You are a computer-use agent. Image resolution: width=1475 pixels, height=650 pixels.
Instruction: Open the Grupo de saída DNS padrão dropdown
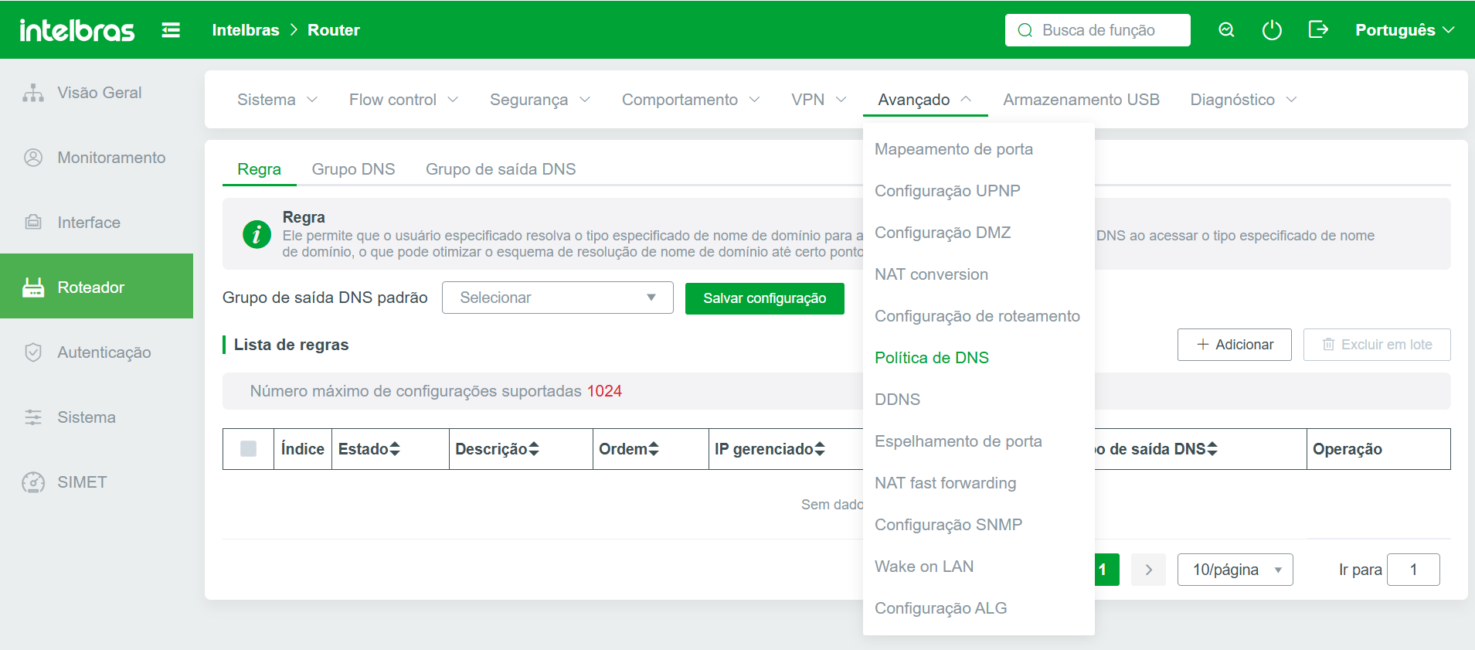557,298
